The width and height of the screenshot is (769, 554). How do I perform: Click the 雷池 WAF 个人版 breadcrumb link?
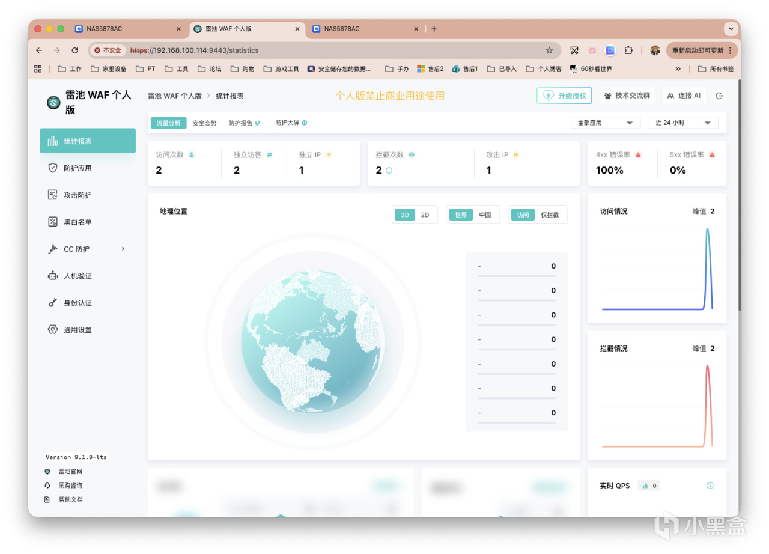click(x=175, y=96)
